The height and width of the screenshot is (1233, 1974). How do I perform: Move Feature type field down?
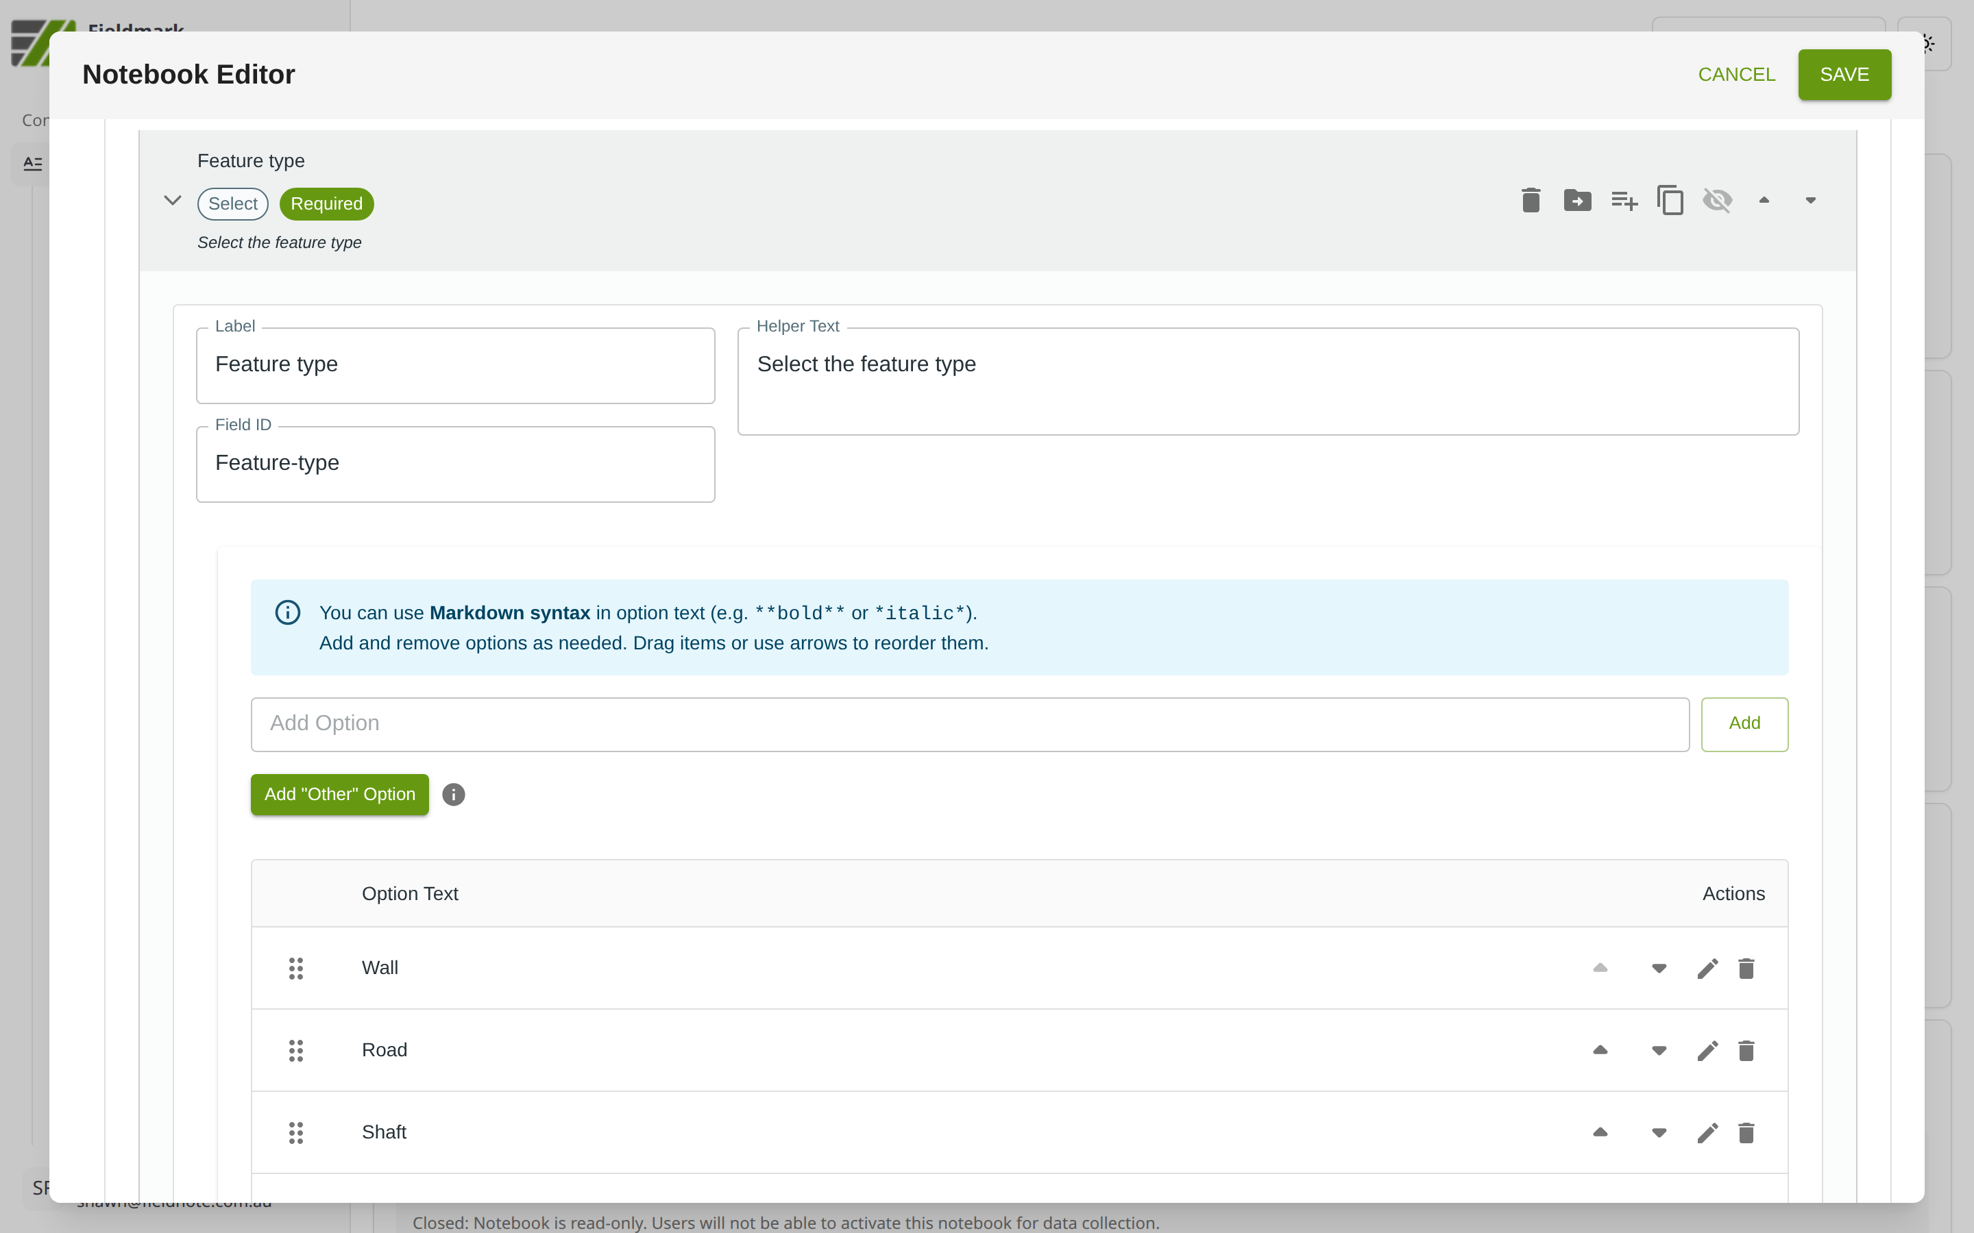point(1810,200)
